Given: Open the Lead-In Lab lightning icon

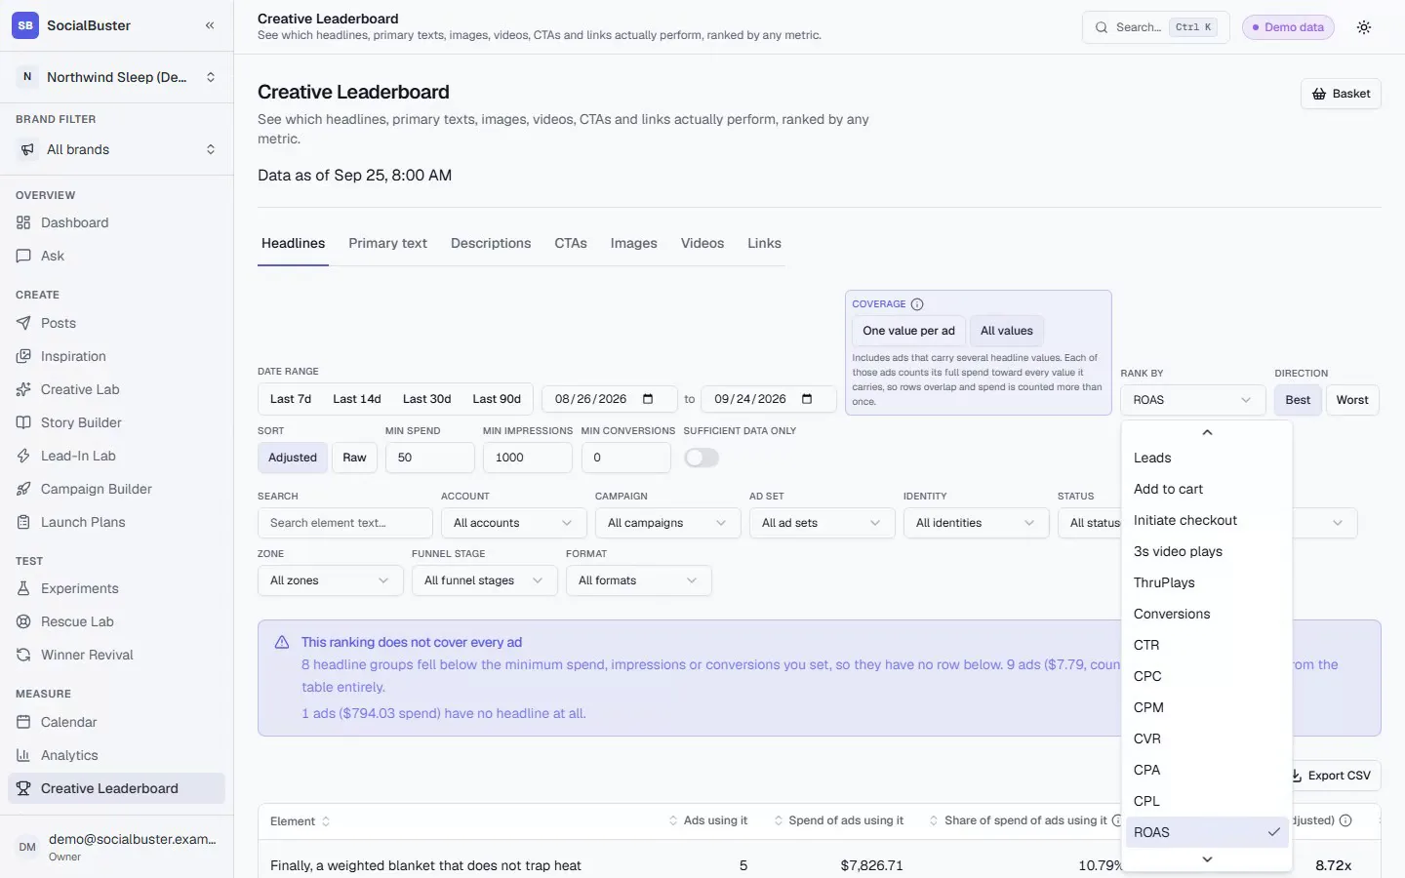Looking at the screenshot, I should point(24,456).
